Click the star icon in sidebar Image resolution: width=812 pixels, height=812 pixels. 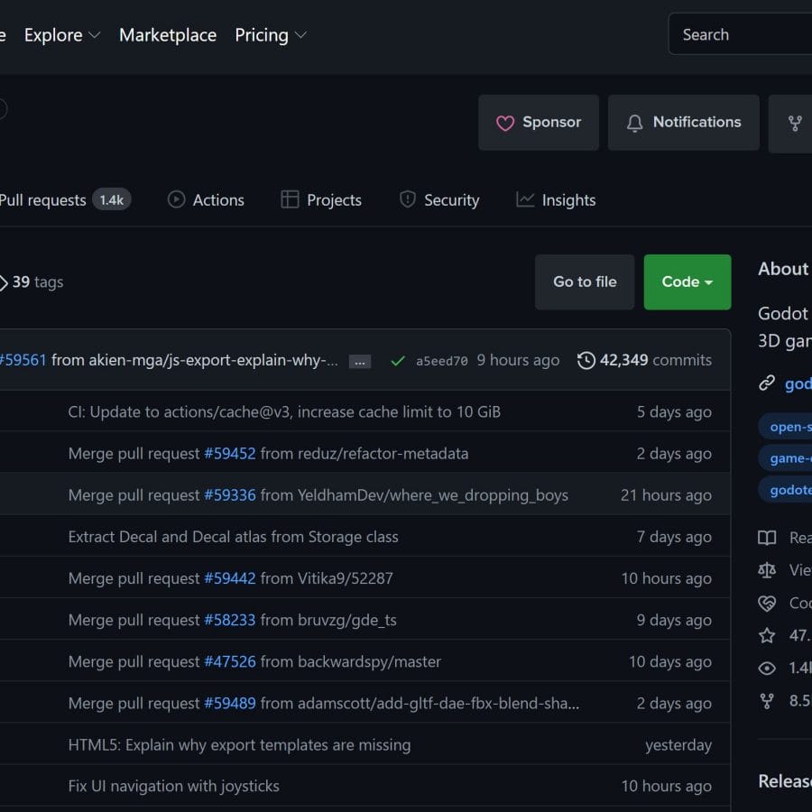coord(767,635)
